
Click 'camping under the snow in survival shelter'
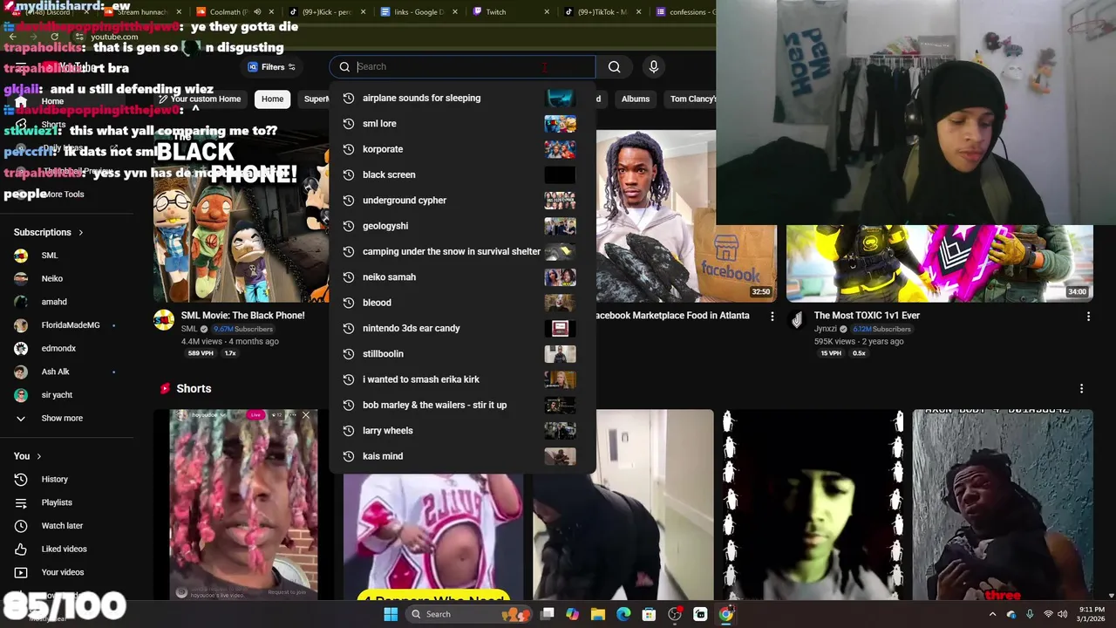click(x=462, y=251)
